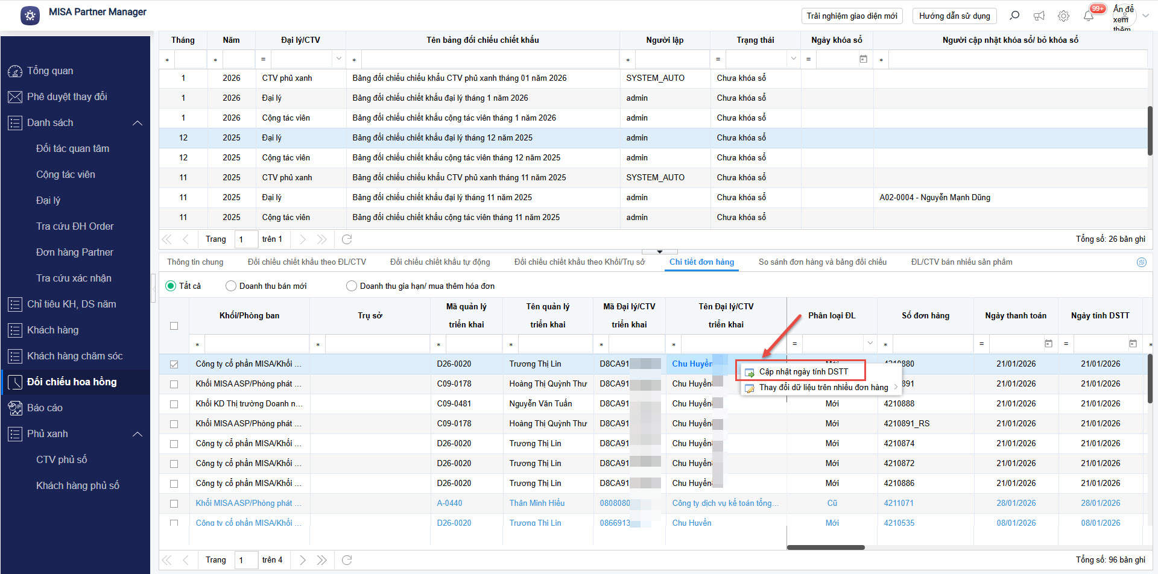Select Doanh thu gia hạn/ mua thêm hóa đơn

pyautogui.click(x=352, y=286)
